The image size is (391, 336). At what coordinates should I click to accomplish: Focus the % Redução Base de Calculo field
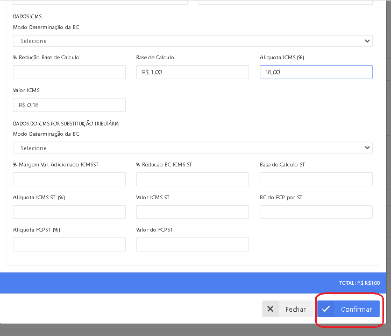coord(69,72)
